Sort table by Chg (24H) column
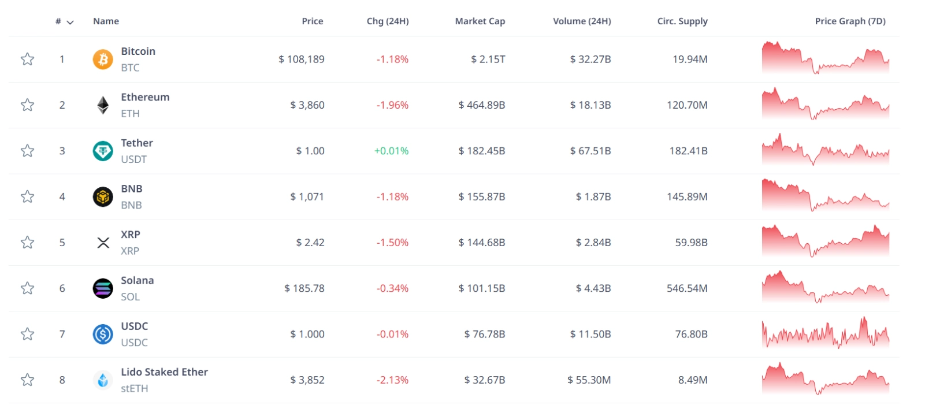Image resolution: width=925 pixels, height=405 pixels. pos(387,21)
